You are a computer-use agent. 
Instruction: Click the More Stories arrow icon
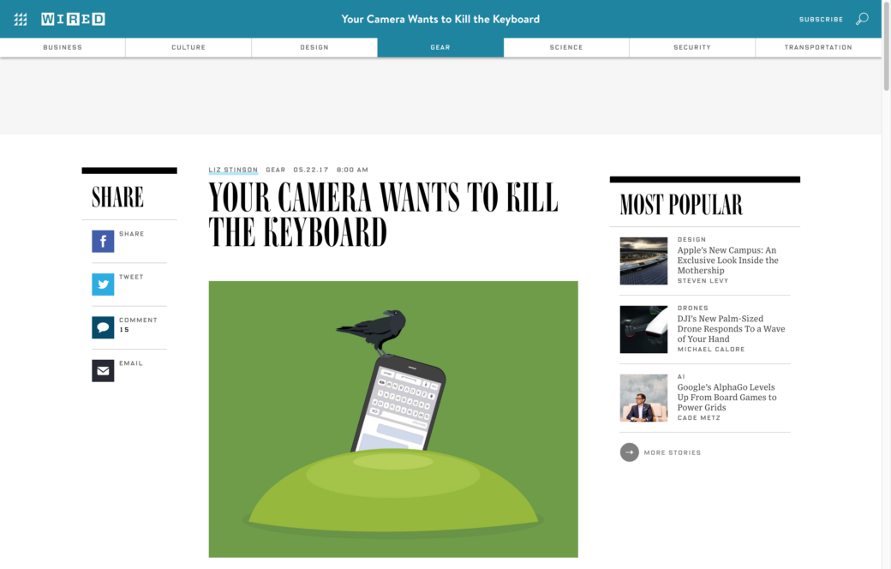(x=630, y=452)
